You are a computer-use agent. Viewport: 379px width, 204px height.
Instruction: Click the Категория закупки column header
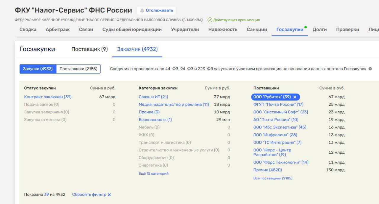click(x=158, y=88)
